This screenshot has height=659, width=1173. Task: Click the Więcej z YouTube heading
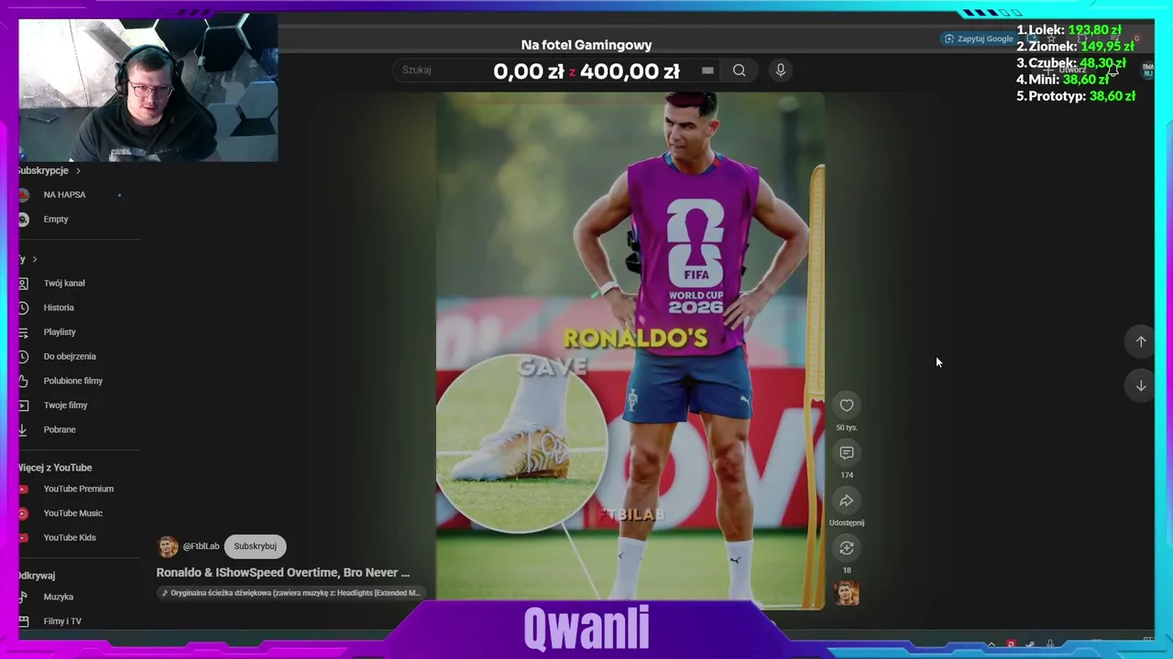click(x=55, y=468)
